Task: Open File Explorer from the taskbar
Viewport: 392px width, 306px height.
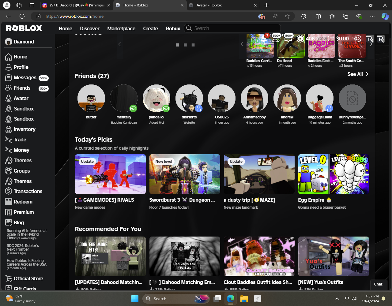Action: click(244, 299)
